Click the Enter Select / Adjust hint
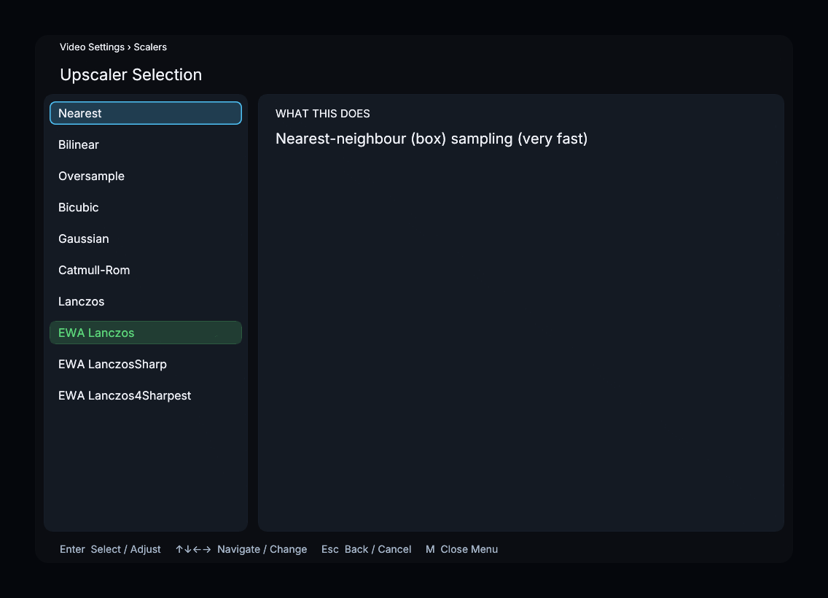This screenshot has height=598, width=828. (110, 549)
